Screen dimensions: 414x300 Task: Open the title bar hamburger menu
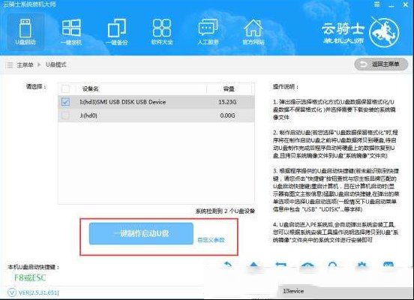tap(377, 4)
